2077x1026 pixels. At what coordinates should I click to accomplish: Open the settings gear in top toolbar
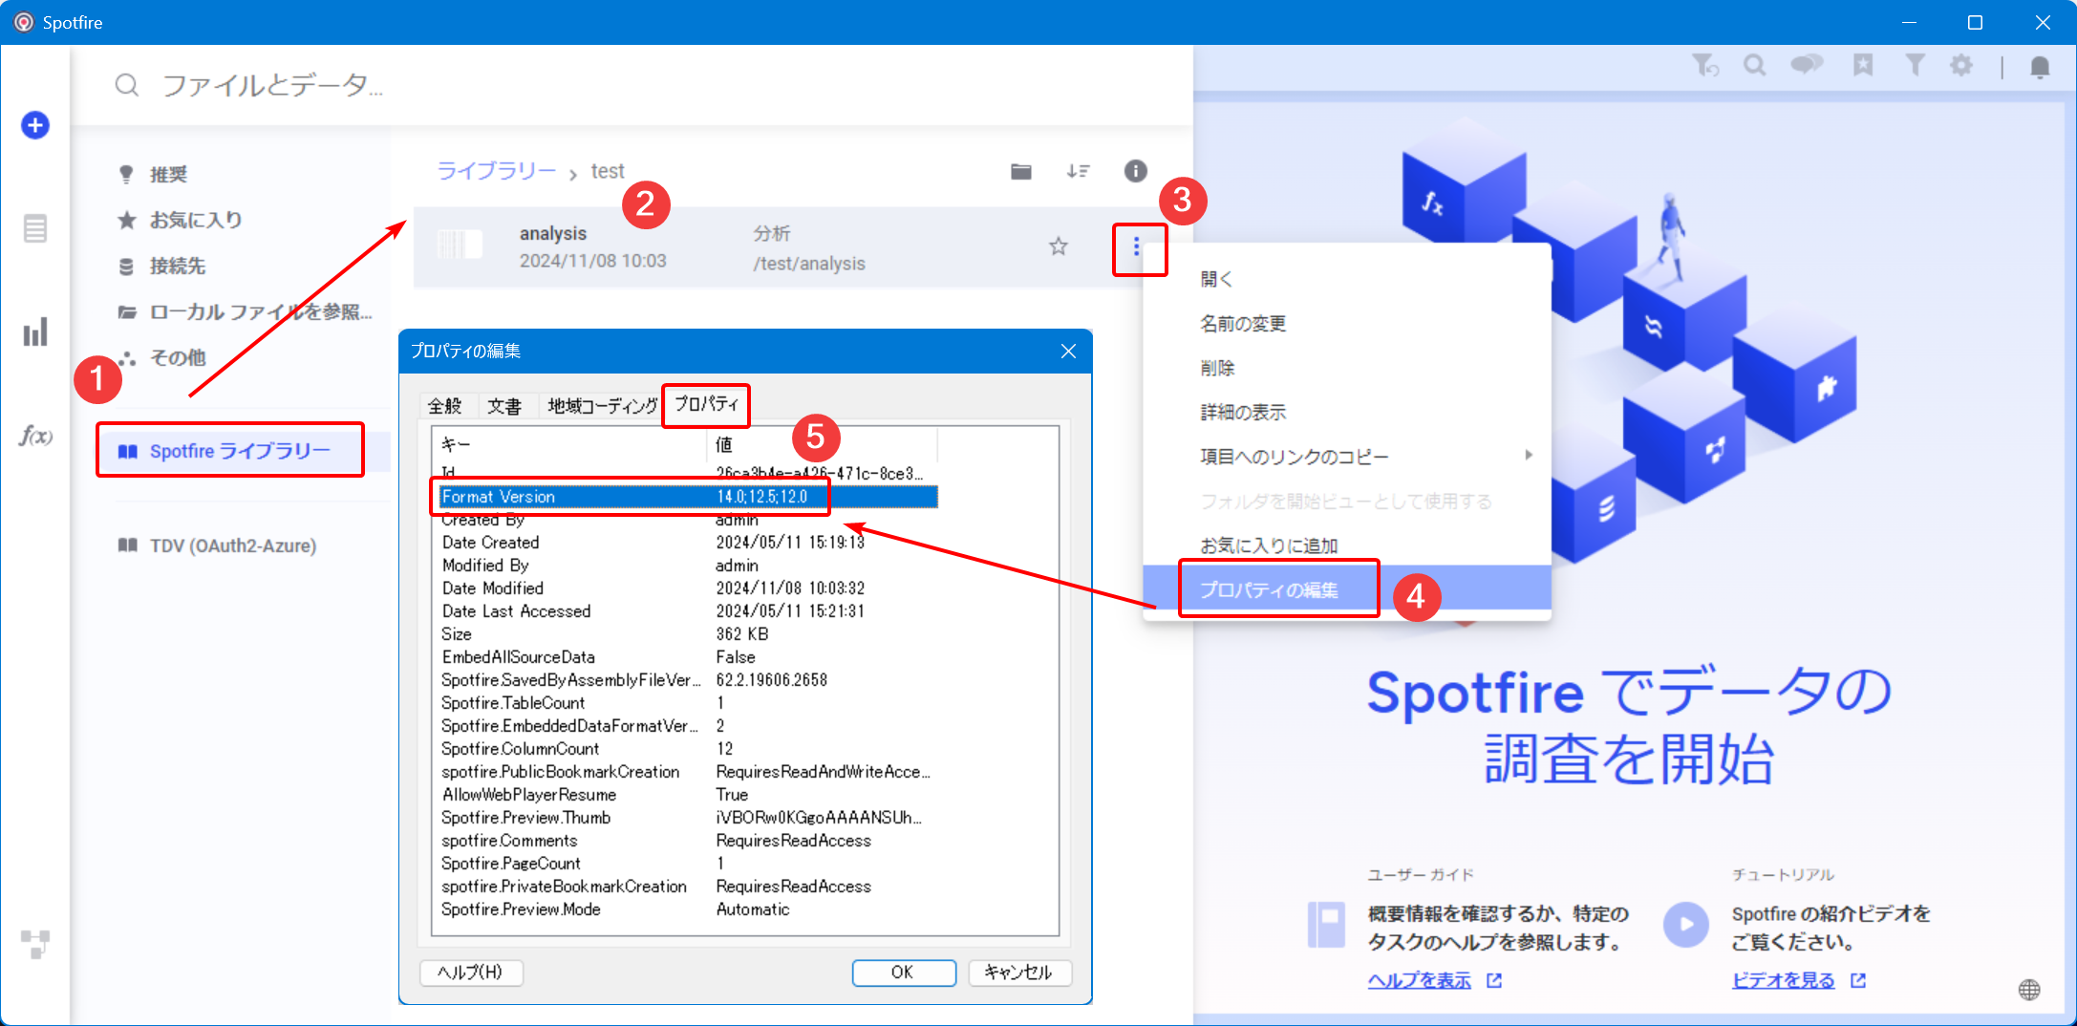pyautogui.click(x=1961, y=65)
